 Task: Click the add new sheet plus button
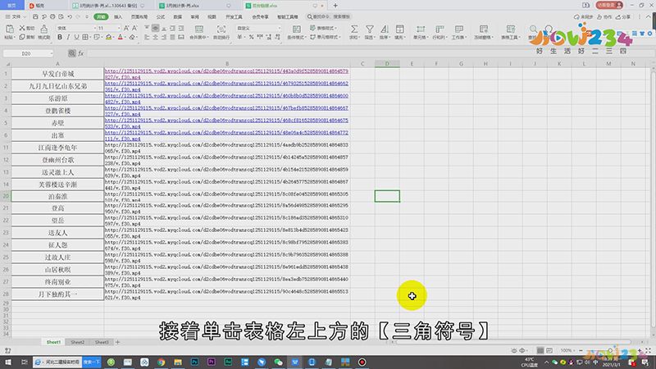[117, 342]
